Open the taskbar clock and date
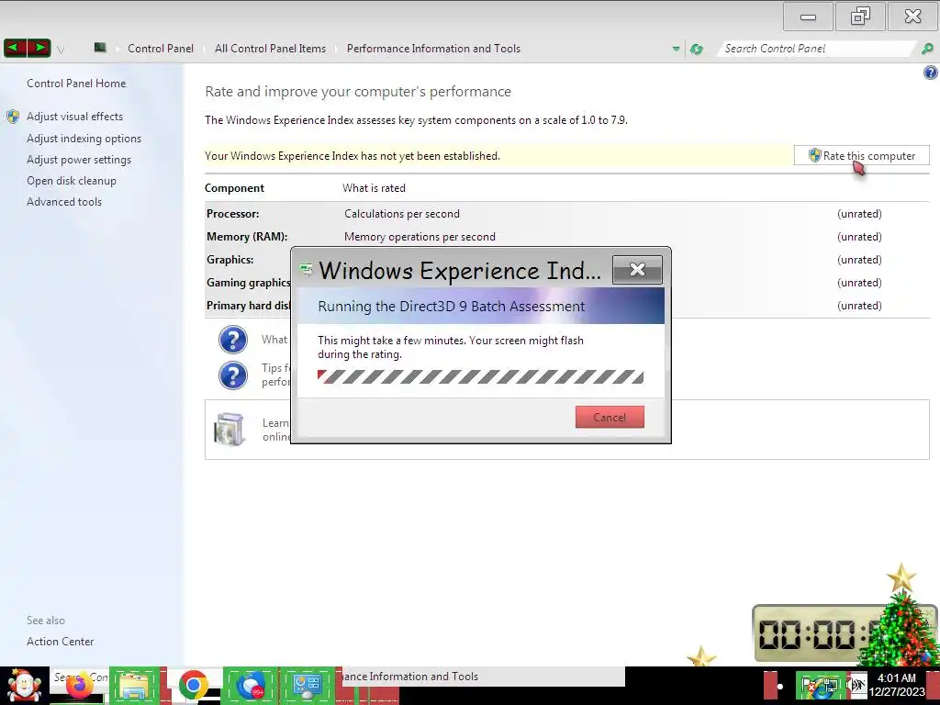 click(896, 685)
